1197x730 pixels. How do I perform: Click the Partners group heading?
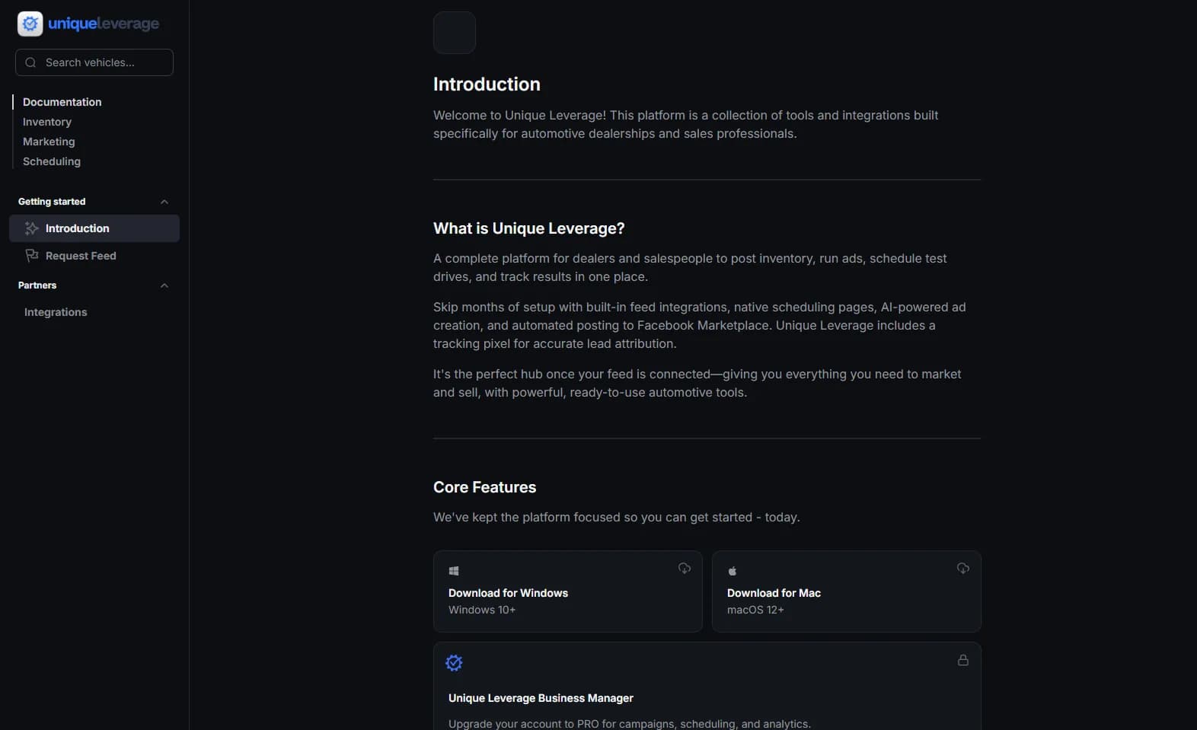point(37,285)
